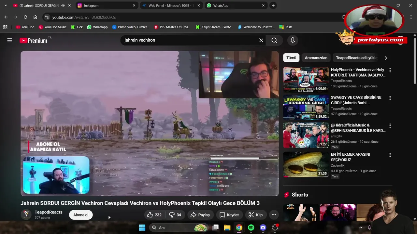Switch to the WhatsApp browser tab
Screen dimensions: 417x234
tap(236, 6)
